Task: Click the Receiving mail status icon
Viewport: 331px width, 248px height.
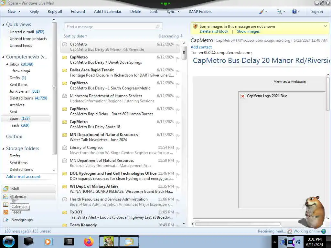Action: (x=289, y=231)
